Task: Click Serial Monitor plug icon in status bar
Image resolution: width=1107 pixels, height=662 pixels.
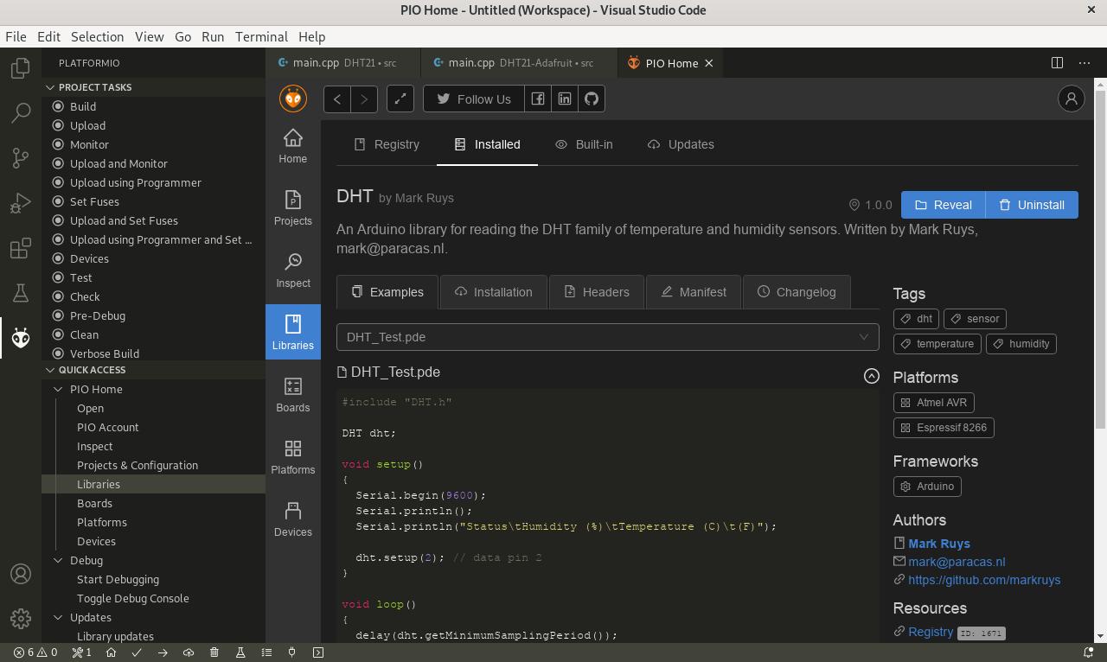Action: point(292,652)
